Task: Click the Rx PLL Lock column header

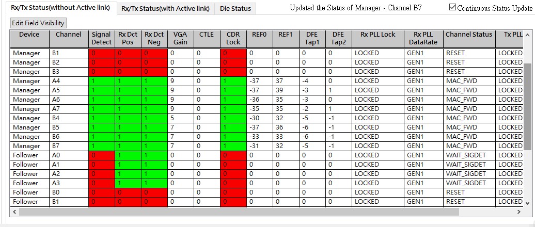Action: [x=377, y=39]
